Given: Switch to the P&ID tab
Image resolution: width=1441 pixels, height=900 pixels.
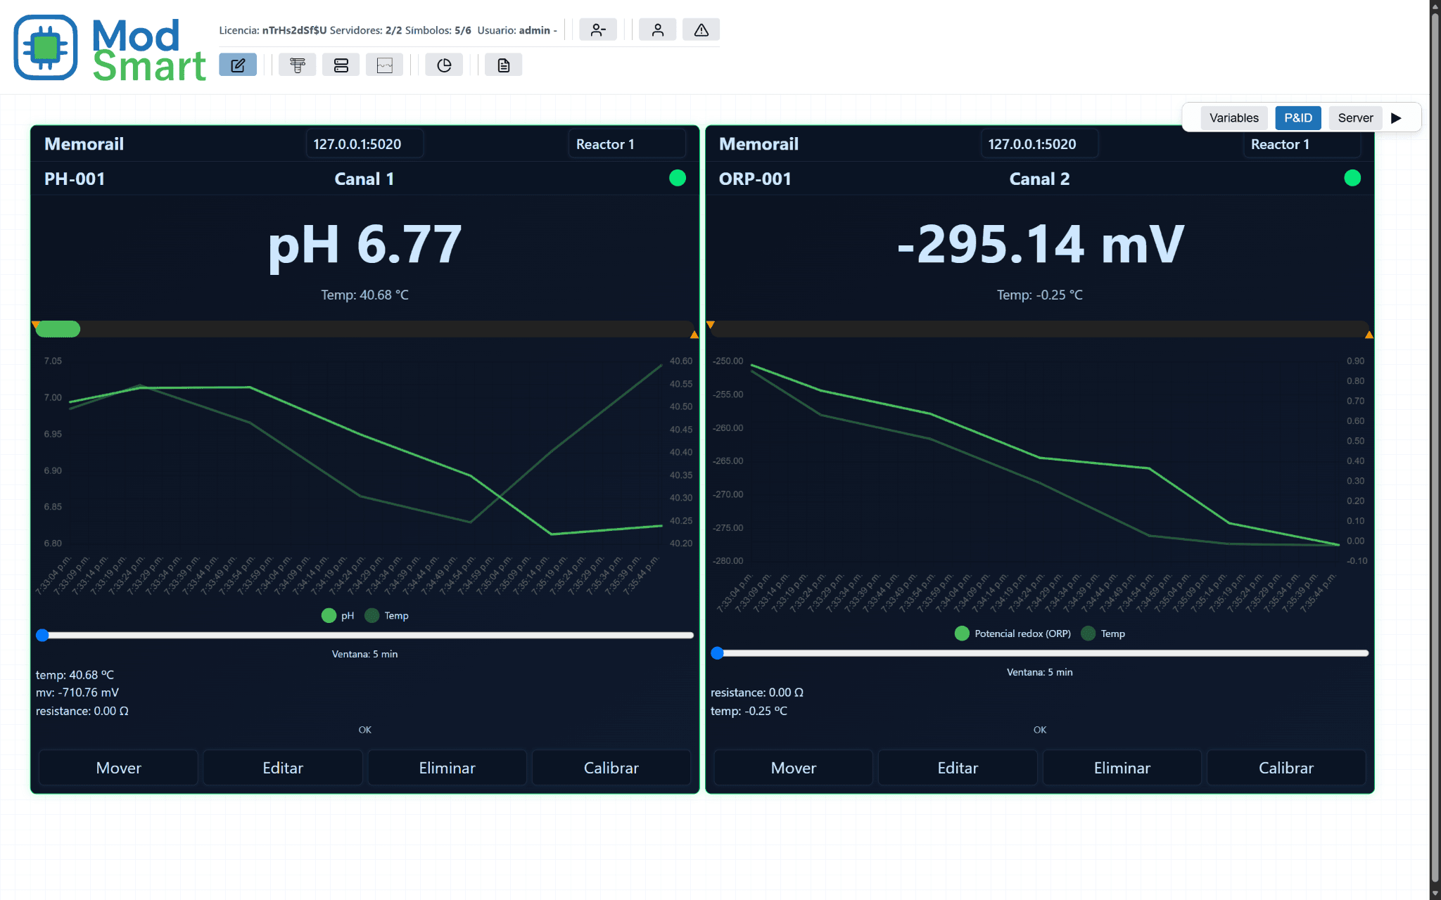Looking at the screenshot, I should click(1298, 117).
